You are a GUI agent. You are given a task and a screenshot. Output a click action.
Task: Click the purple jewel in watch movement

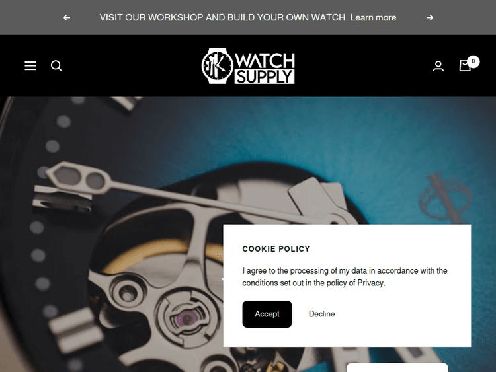pyautogui.click(x=187, y=318)
